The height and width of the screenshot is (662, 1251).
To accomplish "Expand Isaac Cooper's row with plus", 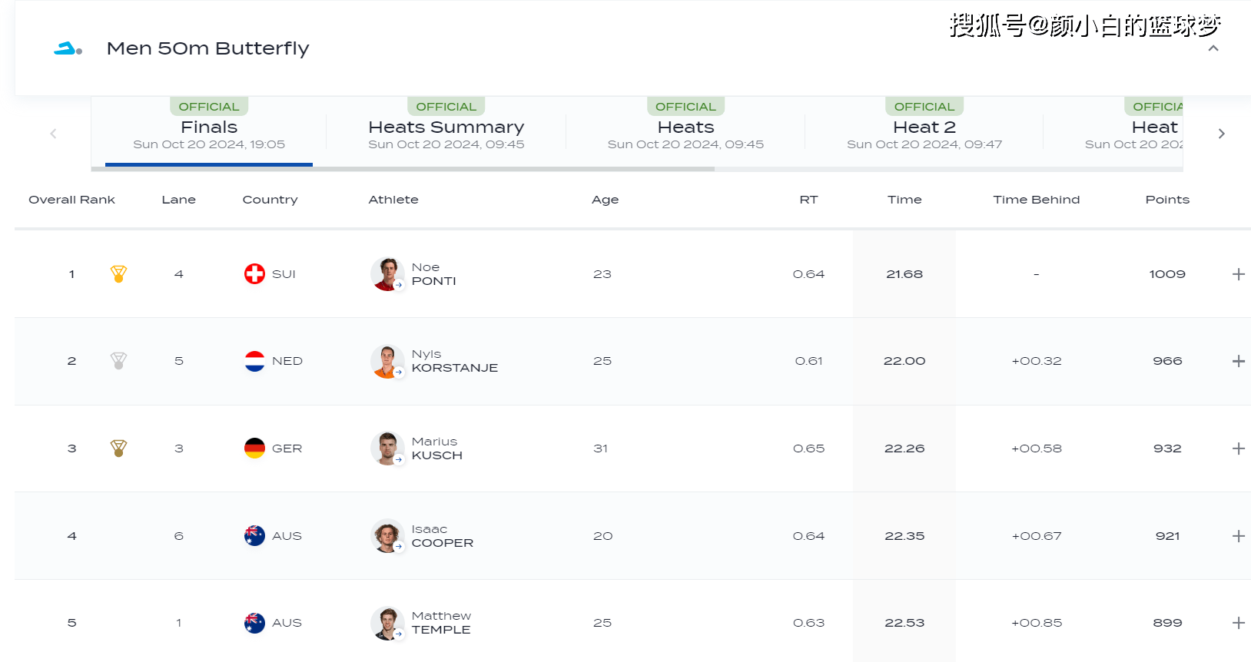I will click(1239, 536).
